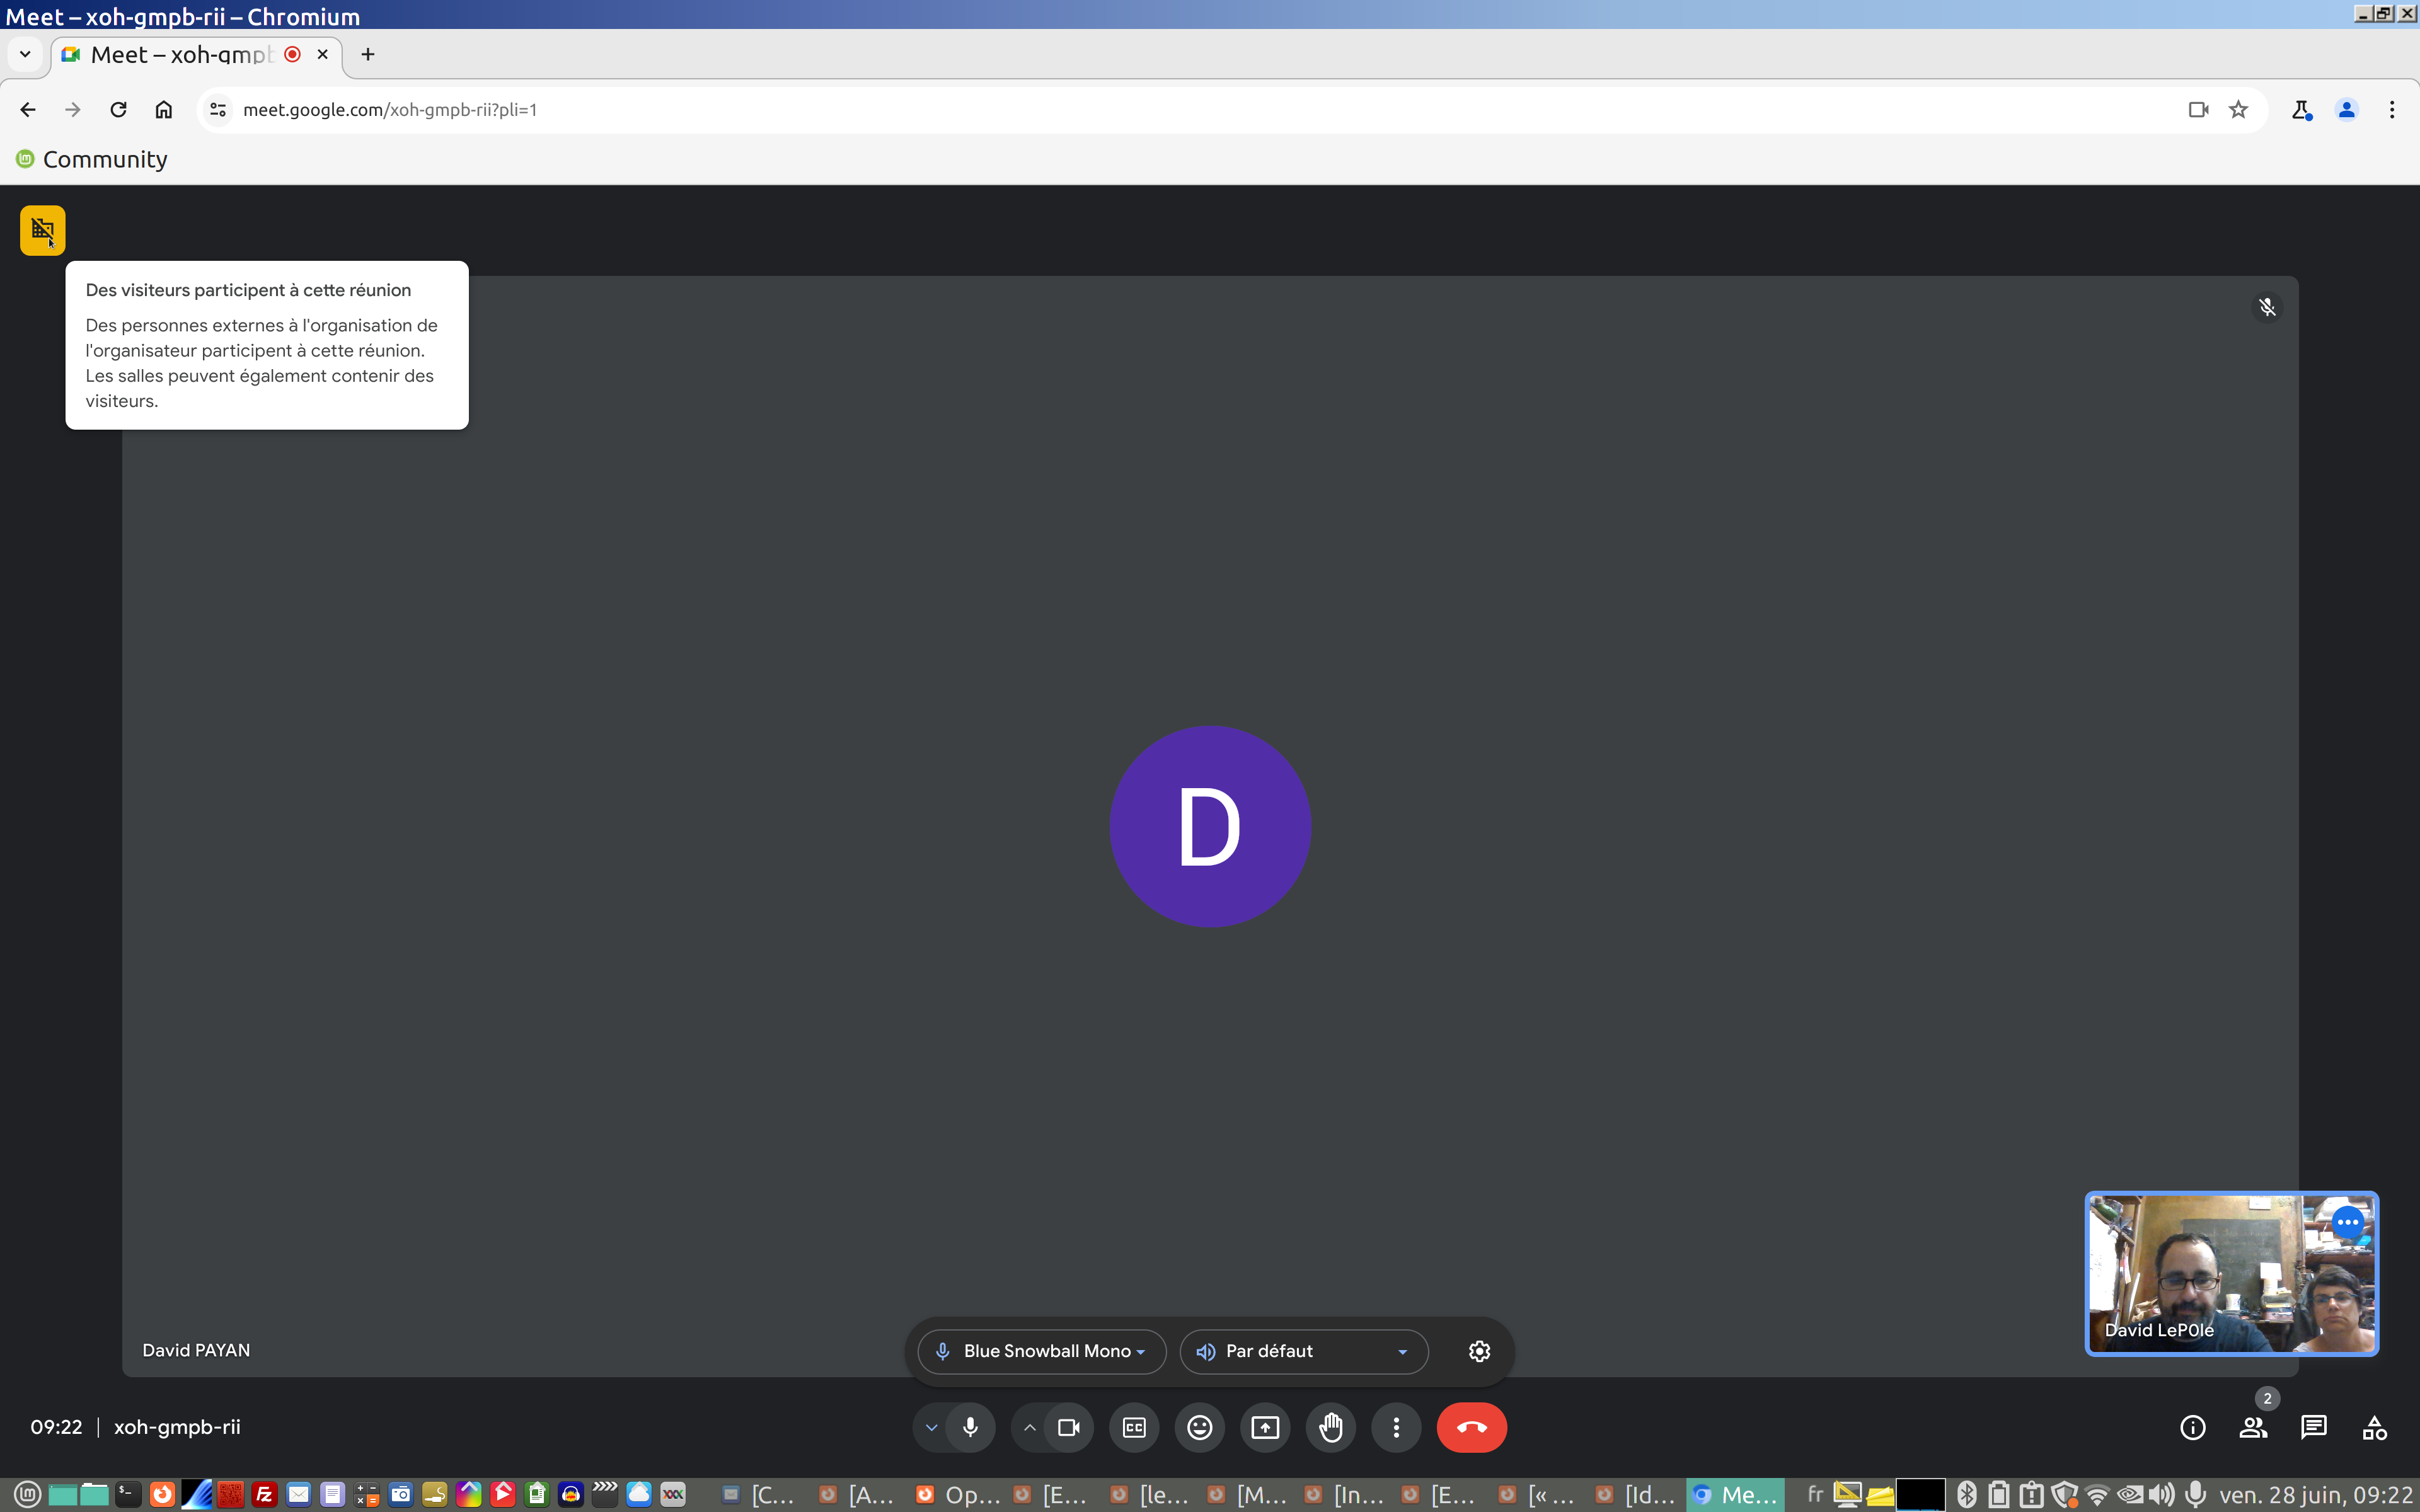Image resolution: width=2420 pixels, height=1512 pixels.
Task: Toggle closed captions
Action: (x=1134, y=1428)
